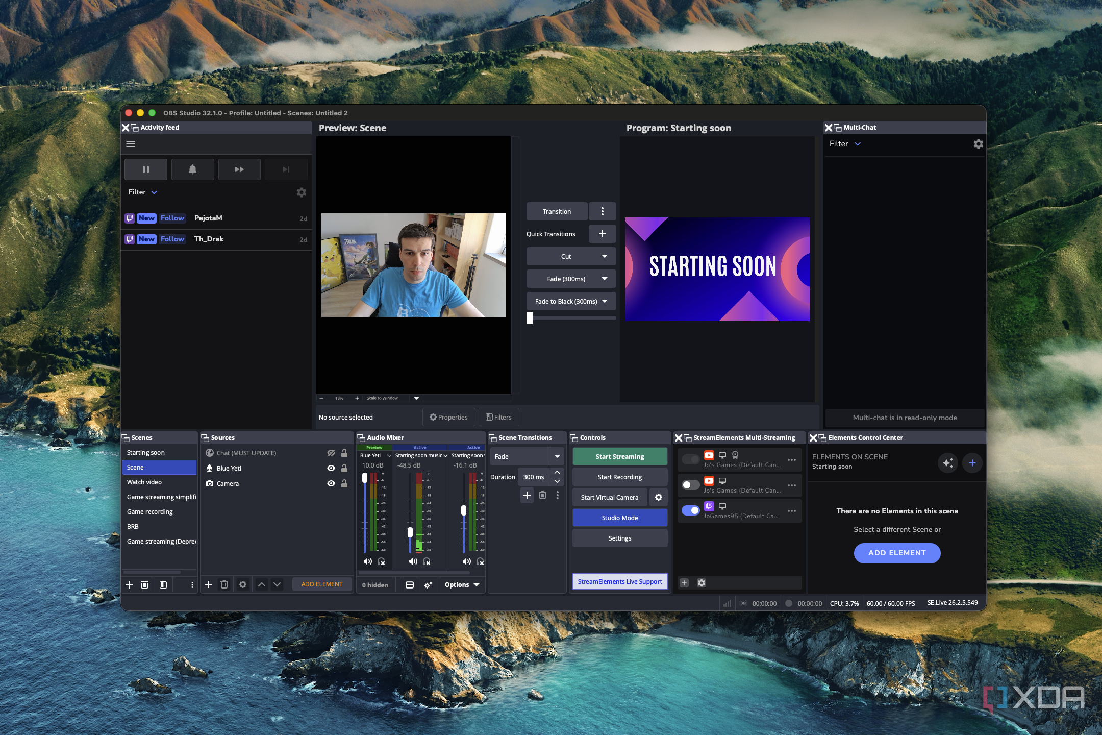
Task: Click the fast-forward skip alerts icon
Action: pyautogui.click(x=239, y=169)
